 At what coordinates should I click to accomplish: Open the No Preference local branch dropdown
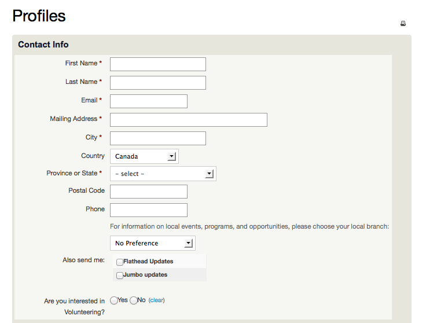point(153,243)
